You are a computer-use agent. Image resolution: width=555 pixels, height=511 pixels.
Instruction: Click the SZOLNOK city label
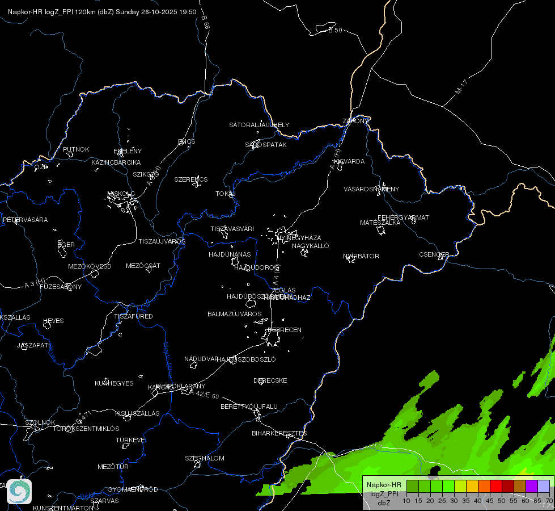click(x=40, y=422)
